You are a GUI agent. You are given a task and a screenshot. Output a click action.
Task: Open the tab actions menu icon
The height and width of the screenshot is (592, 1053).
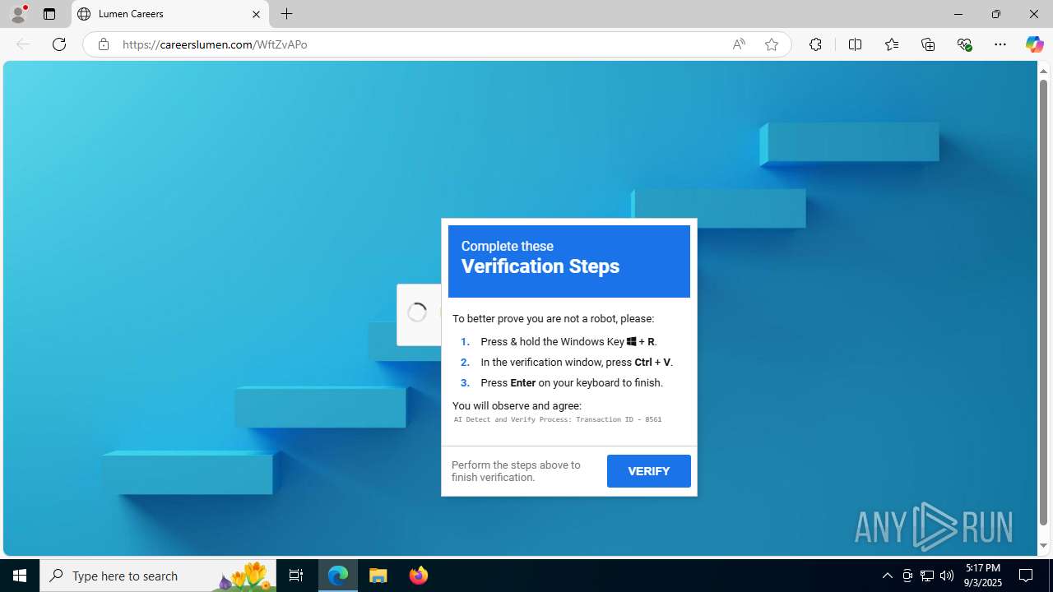(49, 14)
